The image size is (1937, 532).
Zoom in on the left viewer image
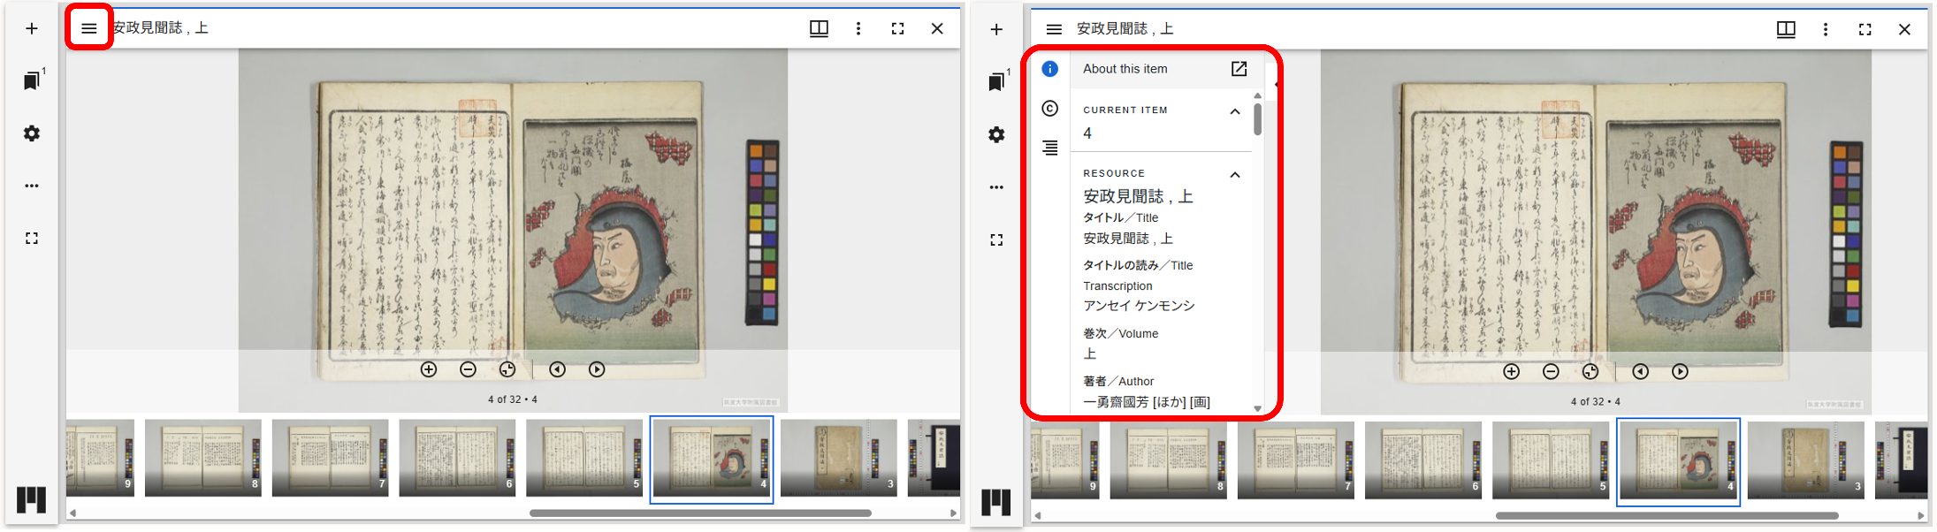coord(429,369)
